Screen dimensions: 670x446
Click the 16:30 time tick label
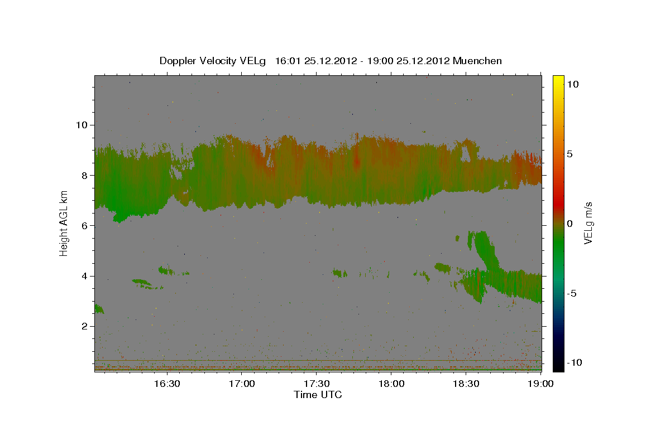167,384
